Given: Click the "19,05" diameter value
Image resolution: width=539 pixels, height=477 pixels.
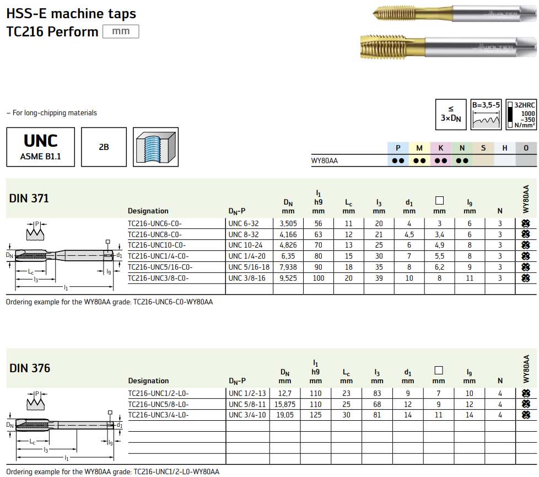Looking at the screenshot, I should [285, 415].
